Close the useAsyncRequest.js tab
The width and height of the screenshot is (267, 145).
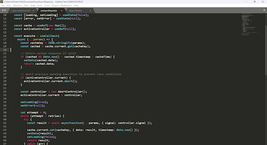62,11
